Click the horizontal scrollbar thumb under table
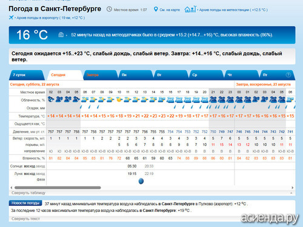303x227 pixels. (58, 188)
